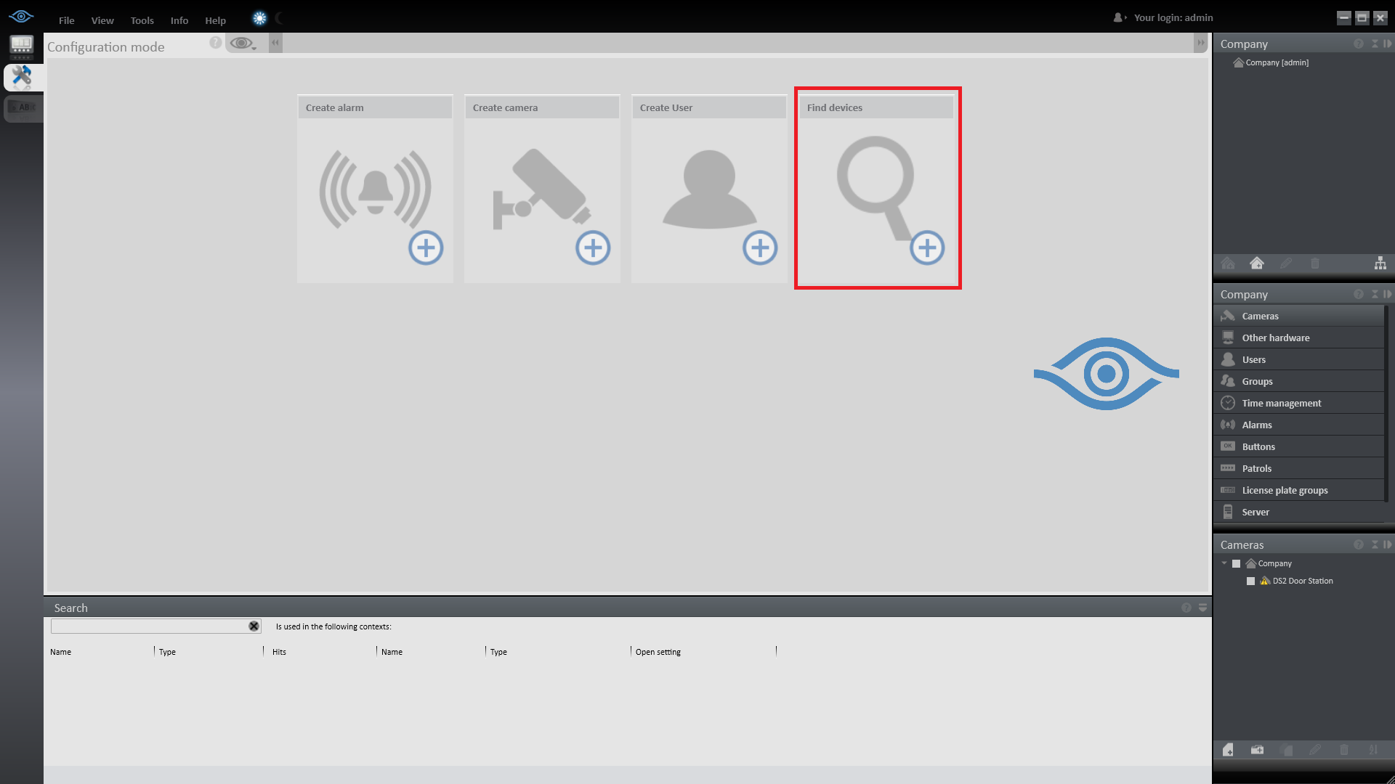The image size is (1395, 784).
Task: Open the Find devices tile
Action: 877,189
